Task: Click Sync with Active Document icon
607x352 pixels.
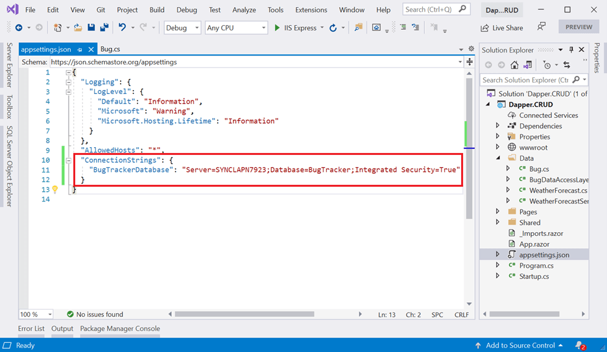Action: click(x=566, y=65)
